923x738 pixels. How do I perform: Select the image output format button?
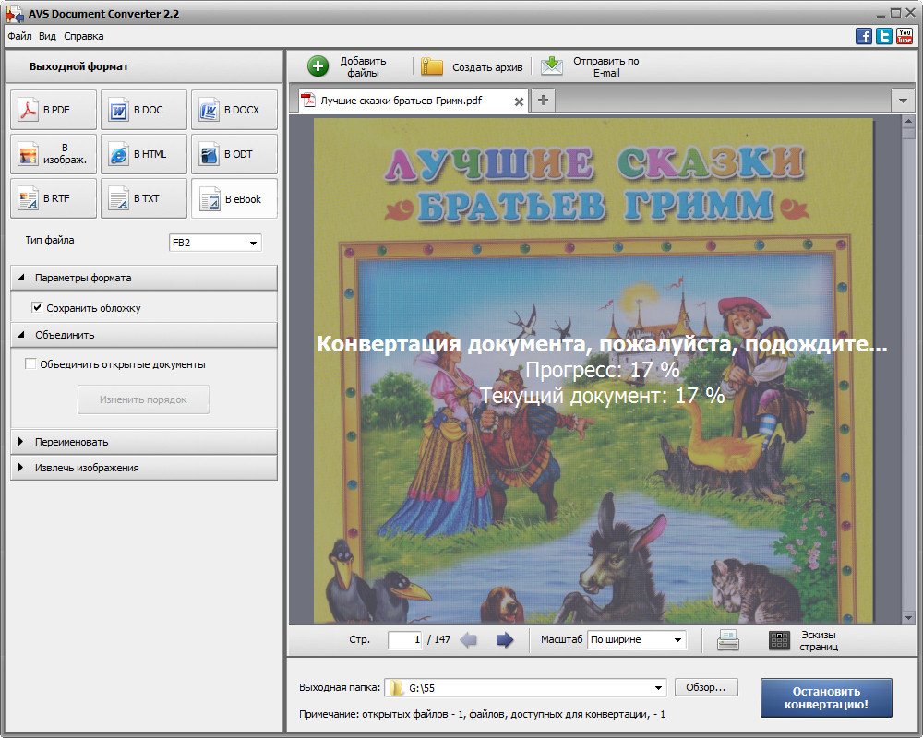(x=53, y=154)
